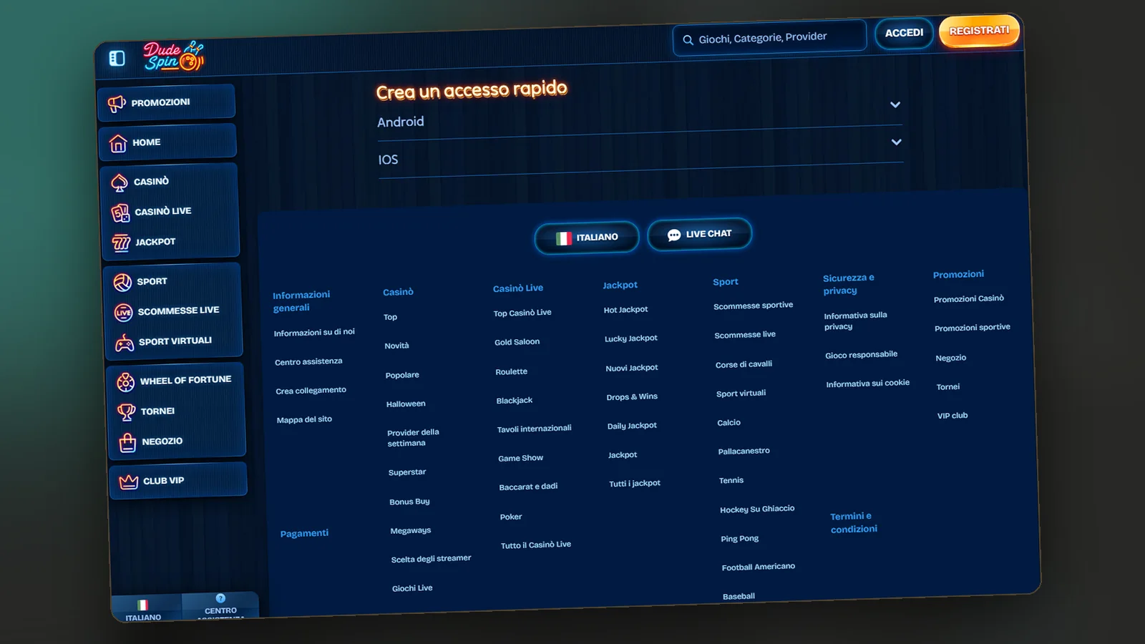This screenshot has width=1145, height=644.
Task: Open the Italiano language selector button
Action: click(x=587, y=238)
